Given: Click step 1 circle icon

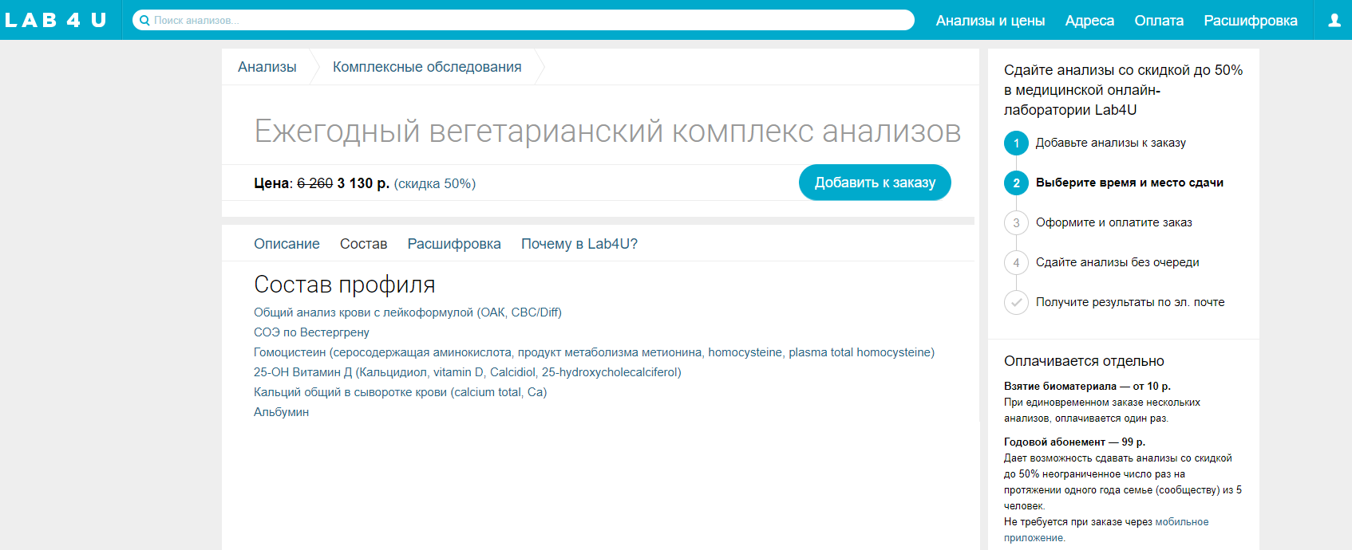Looking at the screenshot, I should 1016,143.
